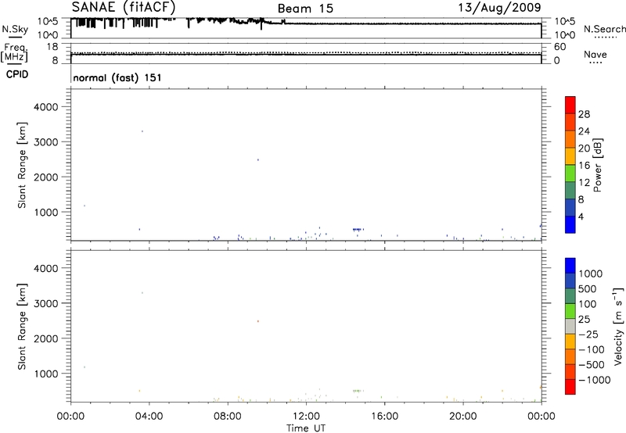
Task: Click the 1000 tick on Velocity colorbar
Action: pyautogui.click(x=591, y=274)
